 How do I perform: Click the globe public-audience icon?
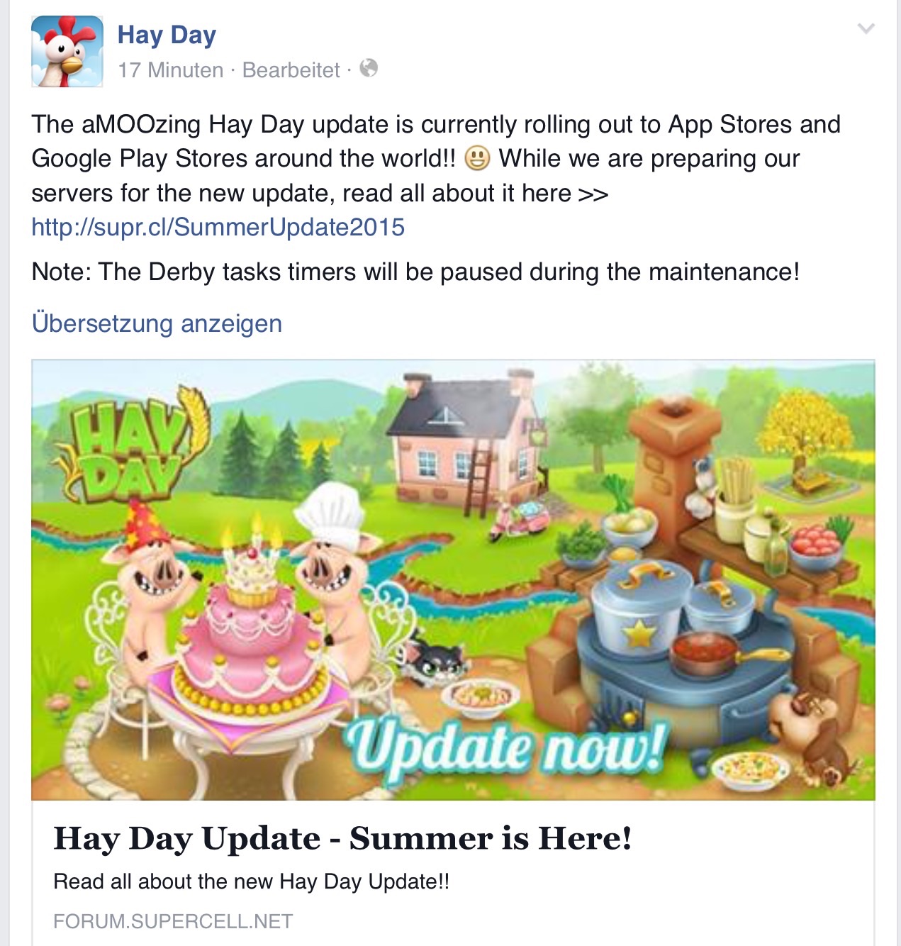(x=369, y=68)
